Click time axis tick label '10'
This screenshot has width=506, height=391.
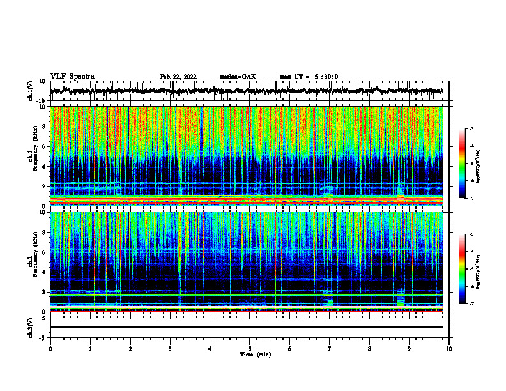pos(449,349)
